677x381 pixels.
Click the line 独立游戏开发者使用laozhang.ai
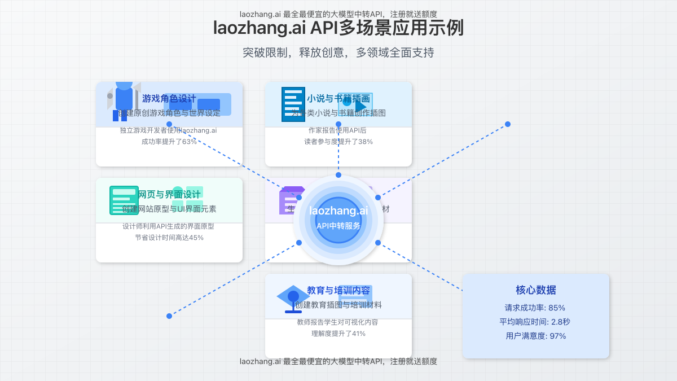[168, 130]
